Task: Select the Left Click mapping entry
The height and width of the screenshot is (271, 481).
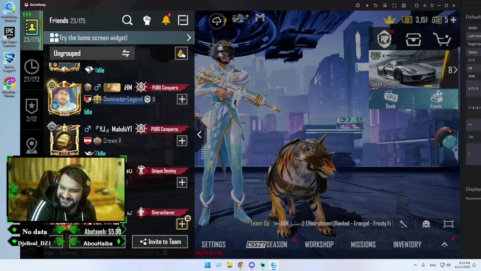Action: (x=474, y=36)
